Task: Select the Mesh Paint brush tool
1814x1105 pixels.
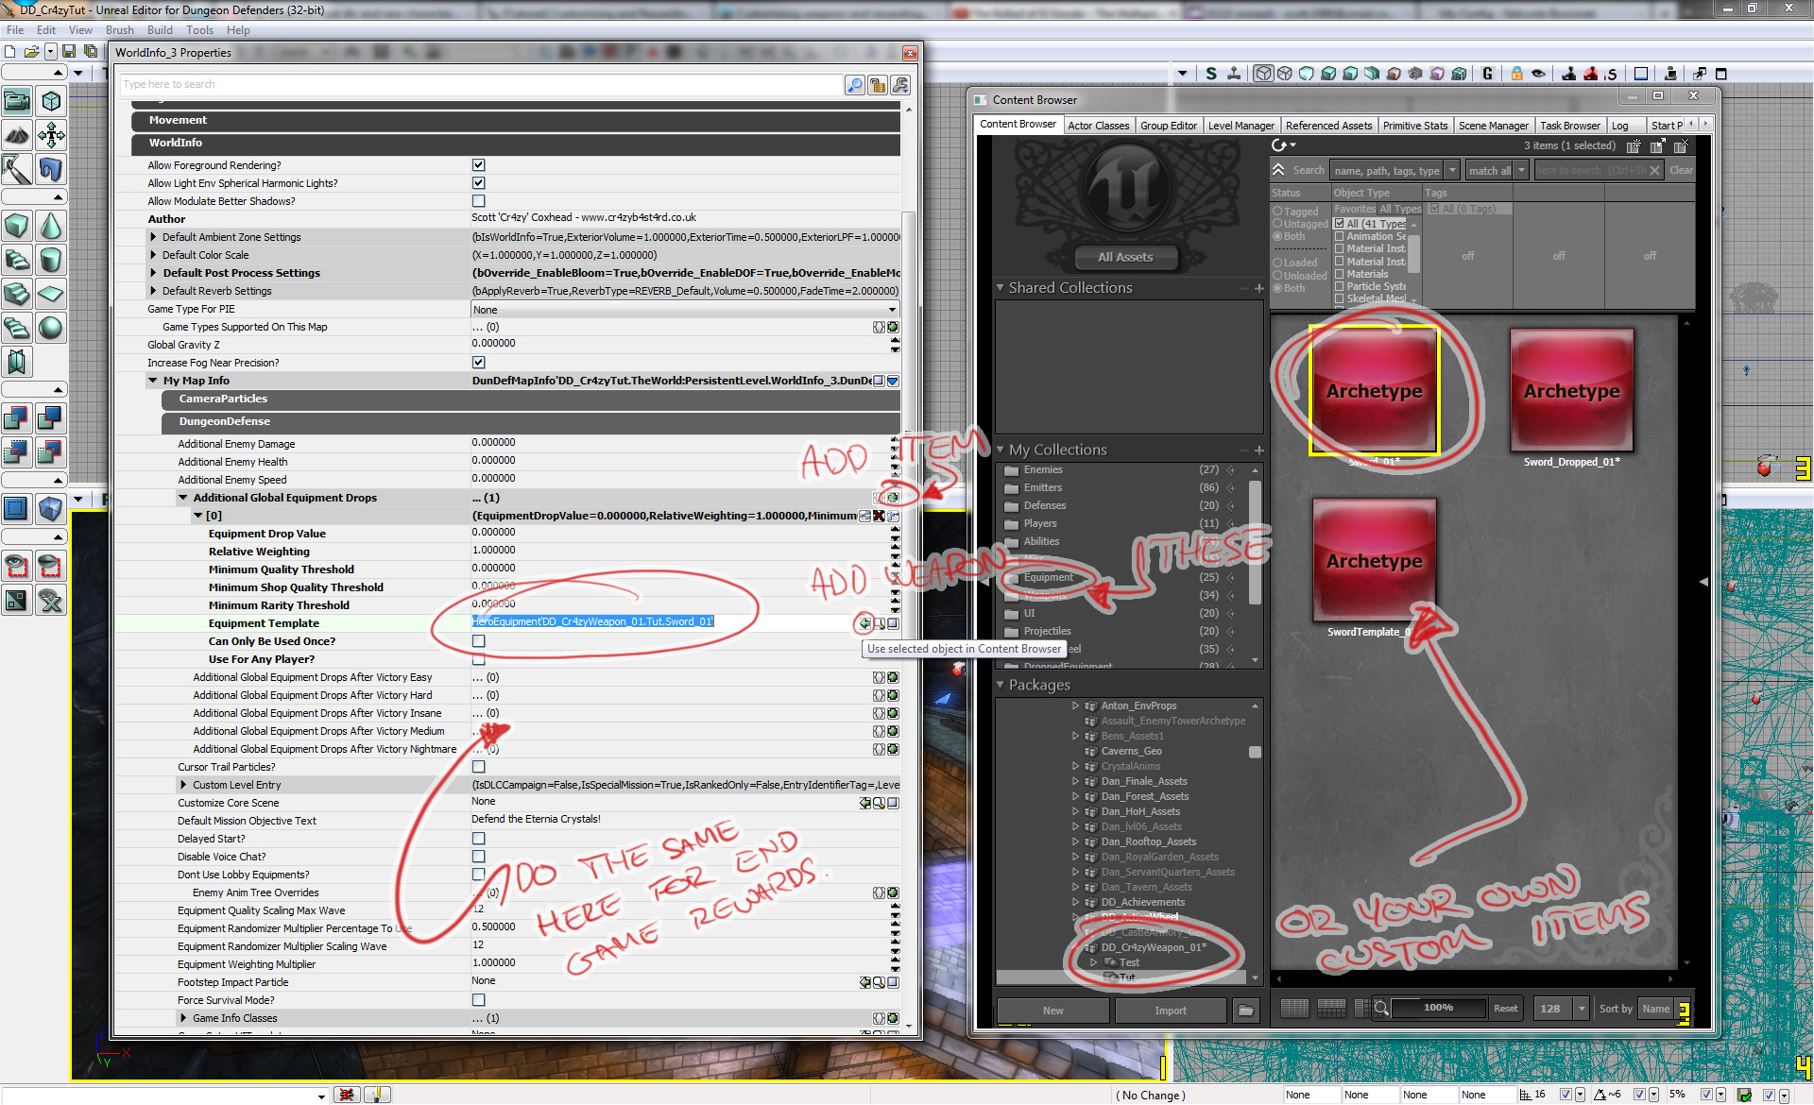Action: 17,169
